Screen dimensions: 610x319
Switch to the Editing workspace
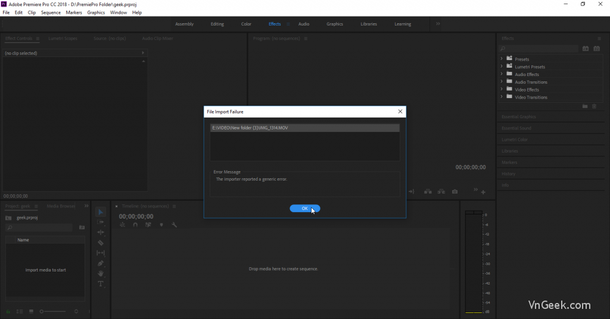[x=217, y=24]
